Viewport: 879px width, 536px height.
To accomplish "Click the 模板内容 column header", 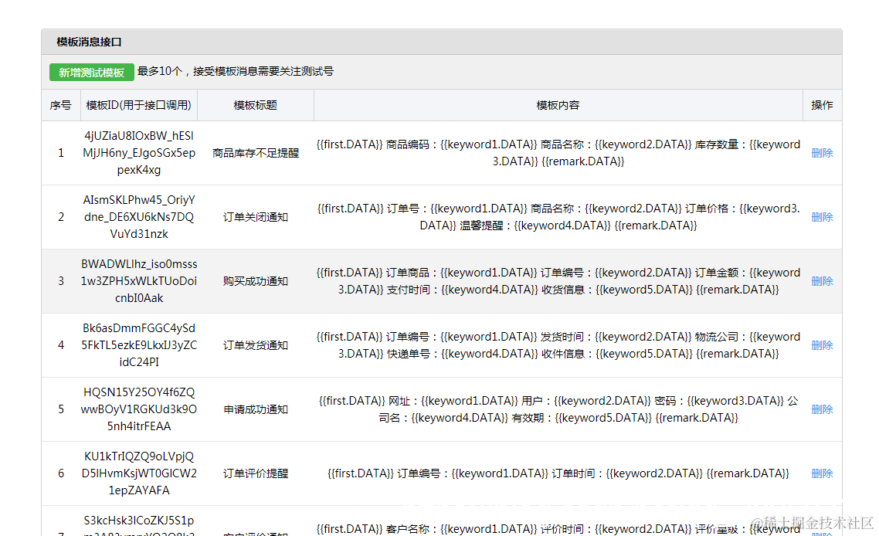I will pyautogui.click(x=558, y=105).
